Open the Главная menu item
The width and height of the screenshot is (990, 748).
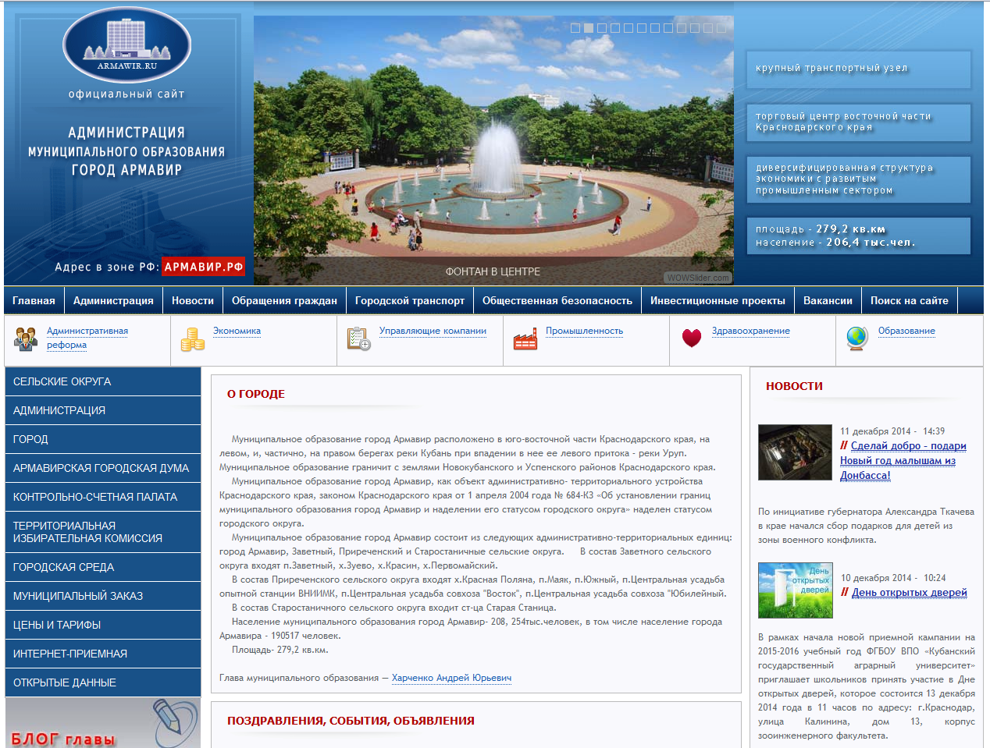click(34, 300)
